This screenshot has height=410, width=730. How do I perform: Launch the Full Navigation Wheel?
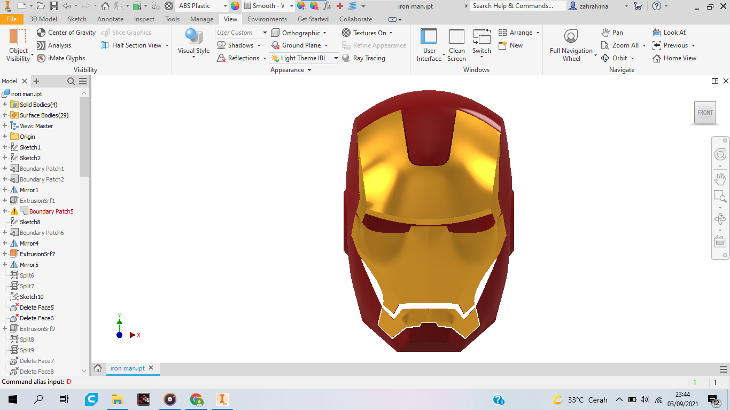click(x=571, y=45)
